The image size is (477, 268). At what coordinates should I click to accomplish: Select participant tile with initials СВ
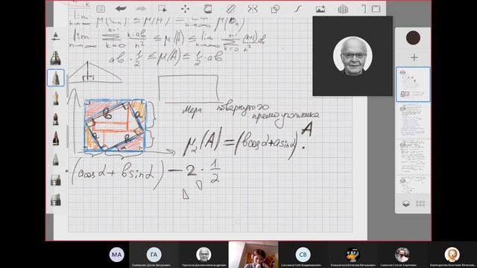click(303, 255)
